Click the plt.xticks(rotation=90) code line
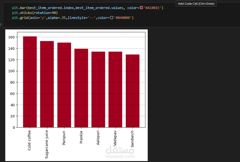240x162 pixels. pyautogui.click(x=35, y=13)
